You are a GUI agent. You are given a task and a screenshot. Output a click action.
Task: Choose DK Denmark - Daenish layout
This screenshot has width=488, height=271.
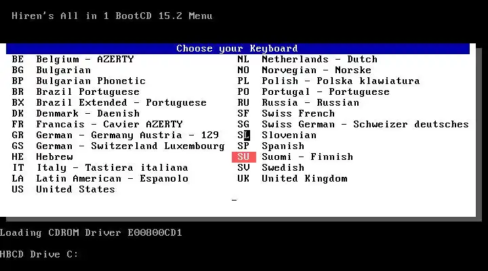(x=76, y=113)
